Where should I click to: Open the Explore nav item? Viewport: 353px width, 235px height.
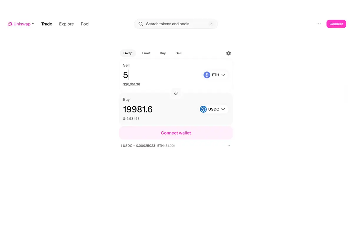(66, 24)
